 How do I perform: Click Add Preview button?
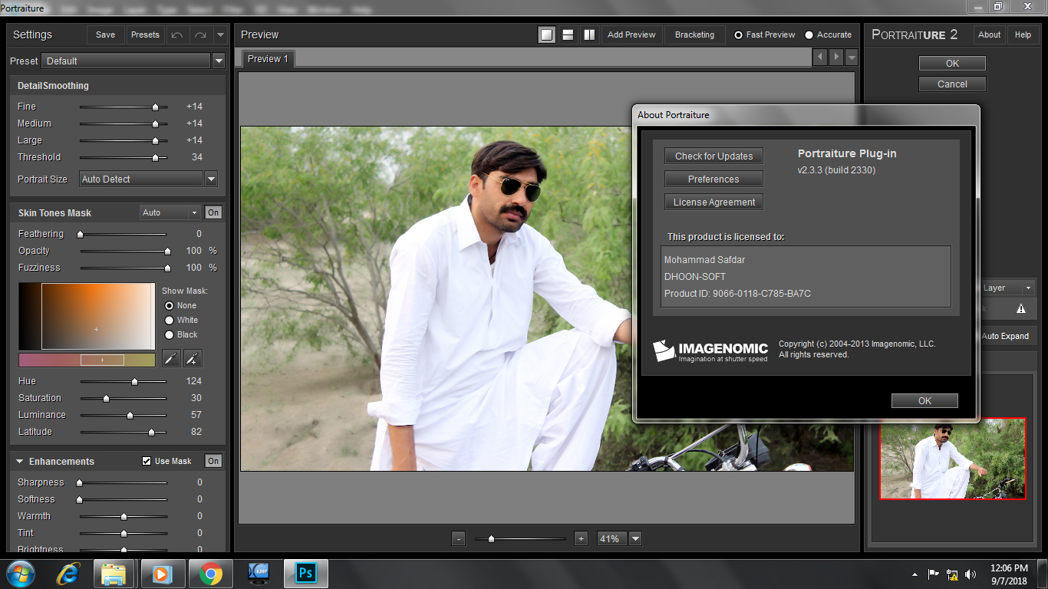[631, 35]
